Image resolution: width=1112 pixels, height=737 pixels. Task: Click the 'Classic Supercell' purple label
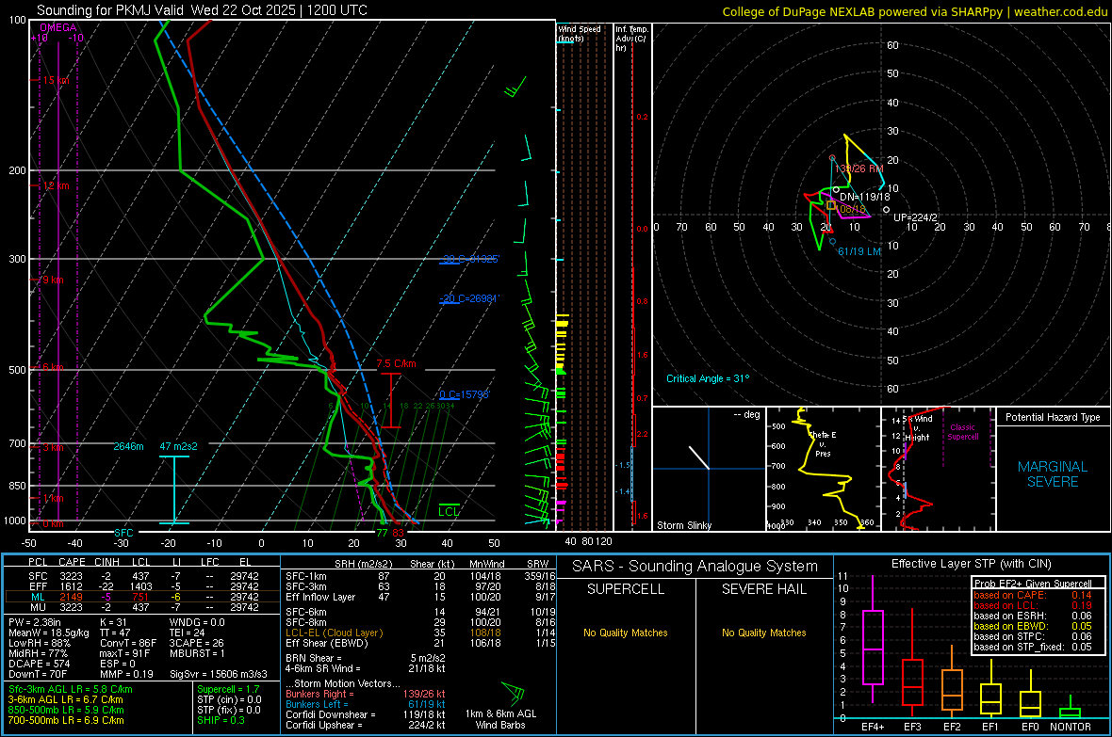pos(962,432)
